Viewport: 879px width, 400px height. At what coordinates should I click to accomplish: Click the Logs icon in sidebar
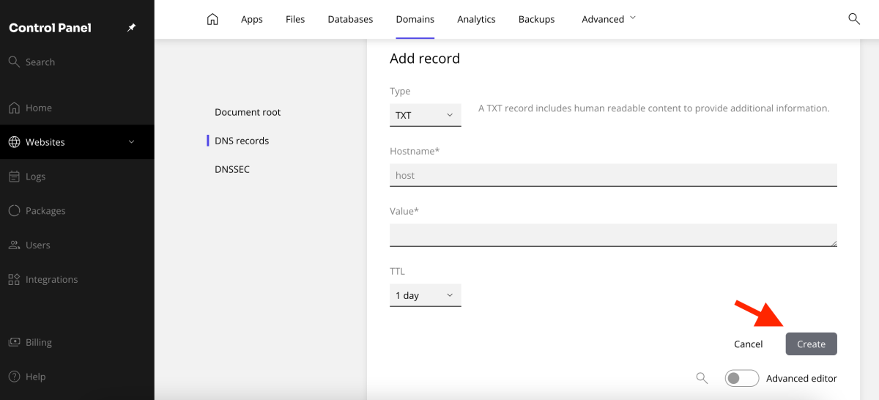point(14,177)
